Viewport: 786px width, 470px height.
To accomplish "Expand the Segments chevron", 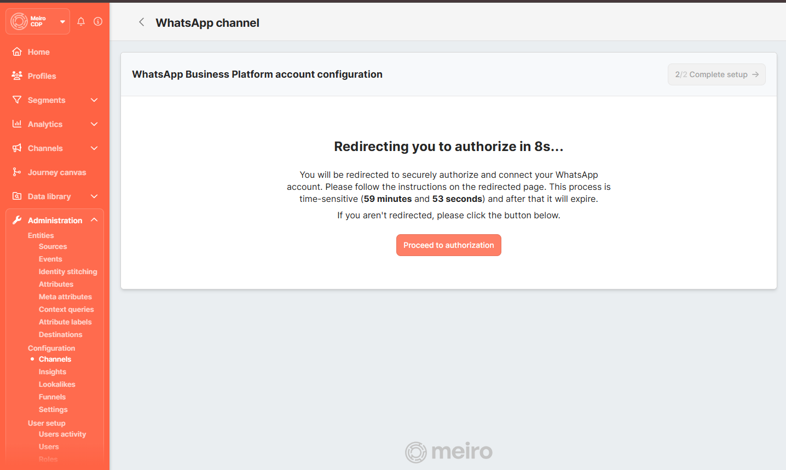I will (x=94, y=100).
